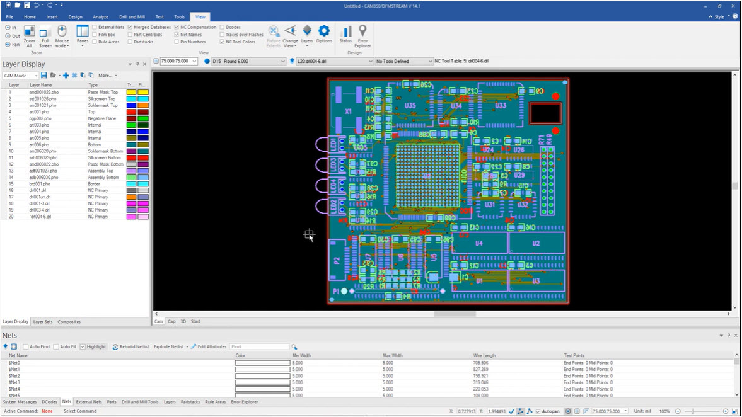Enable the External Nets checkbox
742x417 pixels.
(x=95, y=28)
